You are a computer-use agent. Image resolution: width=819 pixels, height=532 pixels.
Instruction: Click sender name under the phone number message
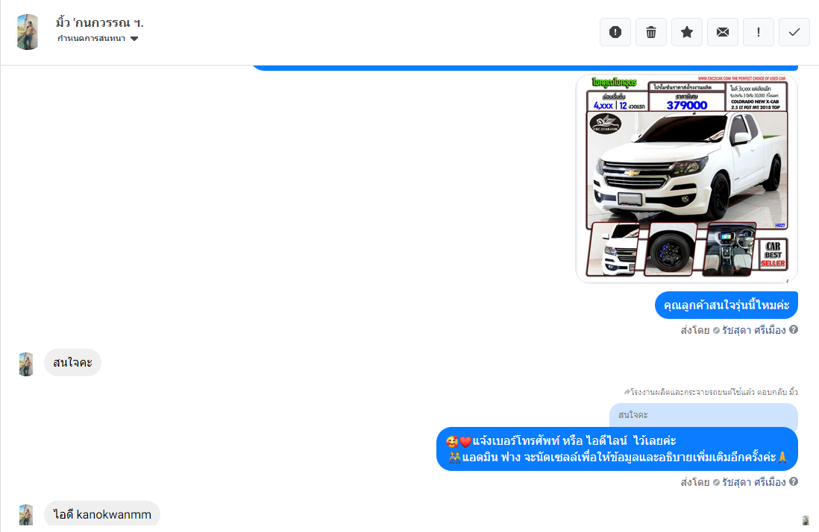(x=753, y=483)
